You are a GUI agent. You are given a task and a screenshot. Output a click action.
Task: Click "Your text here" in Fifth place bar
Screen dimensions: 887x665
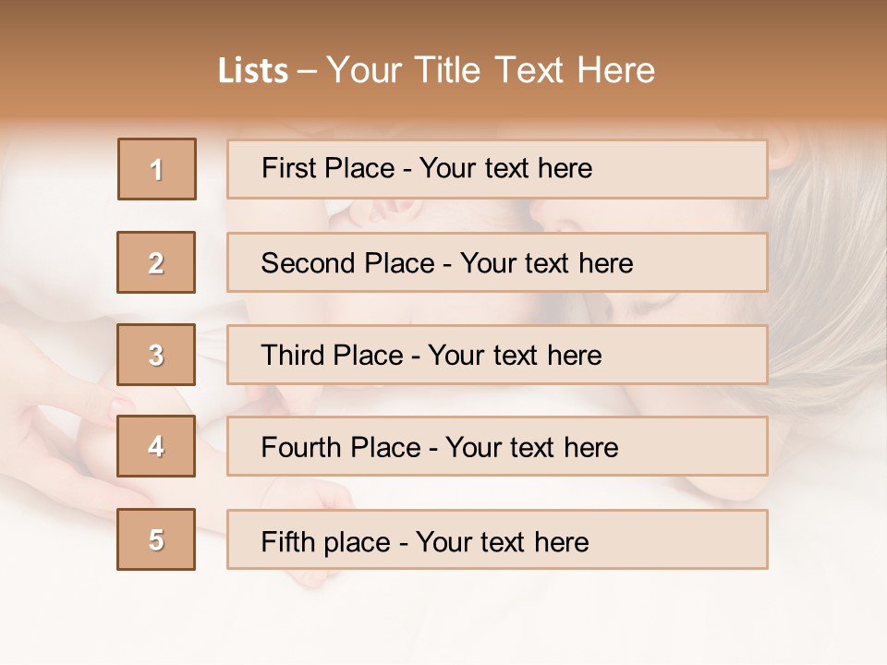coord(502,541)
